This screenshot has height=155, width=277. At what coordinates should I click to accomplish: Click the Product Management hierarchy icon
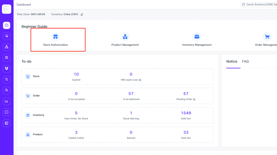(x=125, y=37)
